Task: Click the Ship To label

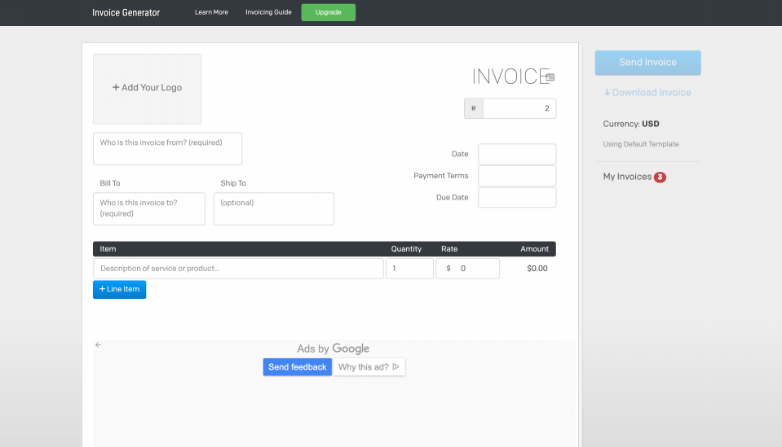Action: click(233, 183)
